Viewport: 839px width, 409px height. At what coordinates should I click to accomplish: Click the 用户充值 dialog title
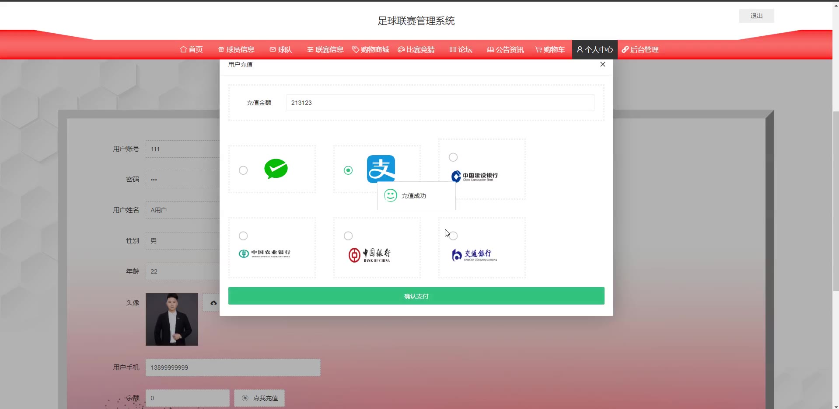click(241, 65)
